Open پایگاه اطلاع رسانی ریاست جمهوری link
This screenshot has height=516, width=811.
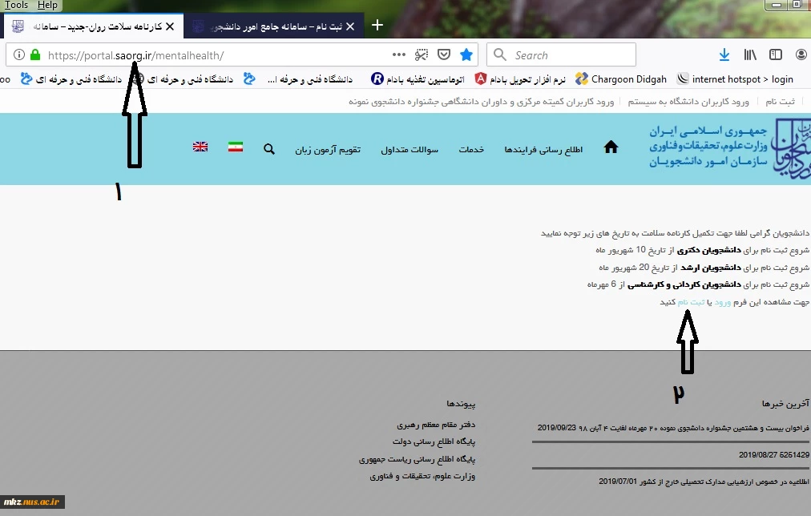tap(417, 459)
